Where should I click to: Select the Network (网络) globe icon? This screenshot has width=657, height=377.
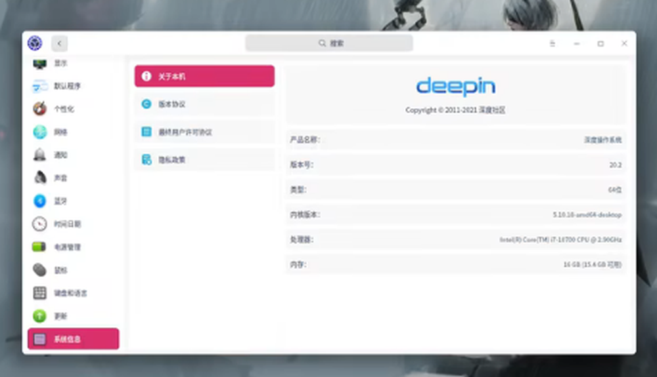(40, 132)
